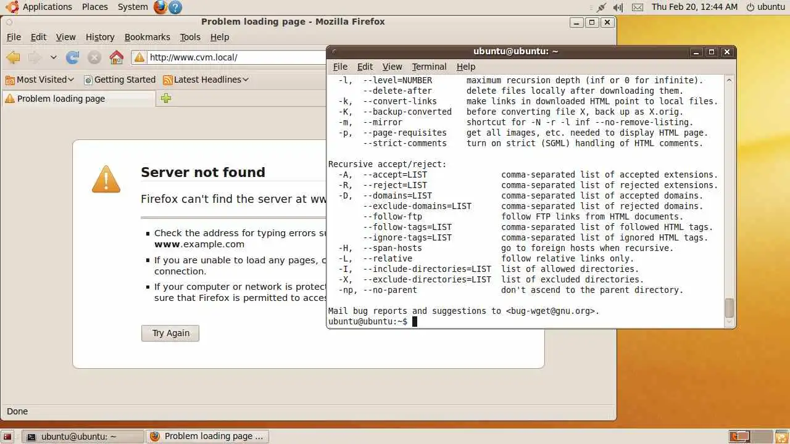Open the terminal Edit menu
790x444 pixels.
pos(365,67)
